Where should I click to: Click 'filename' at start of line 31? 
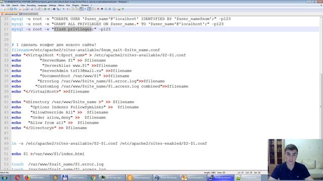pos(21,50)
